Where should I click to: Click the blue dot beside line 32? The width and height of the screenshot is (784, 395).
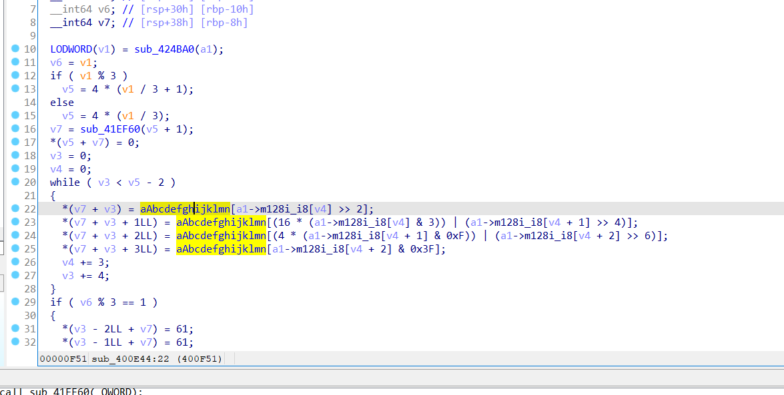15,342
